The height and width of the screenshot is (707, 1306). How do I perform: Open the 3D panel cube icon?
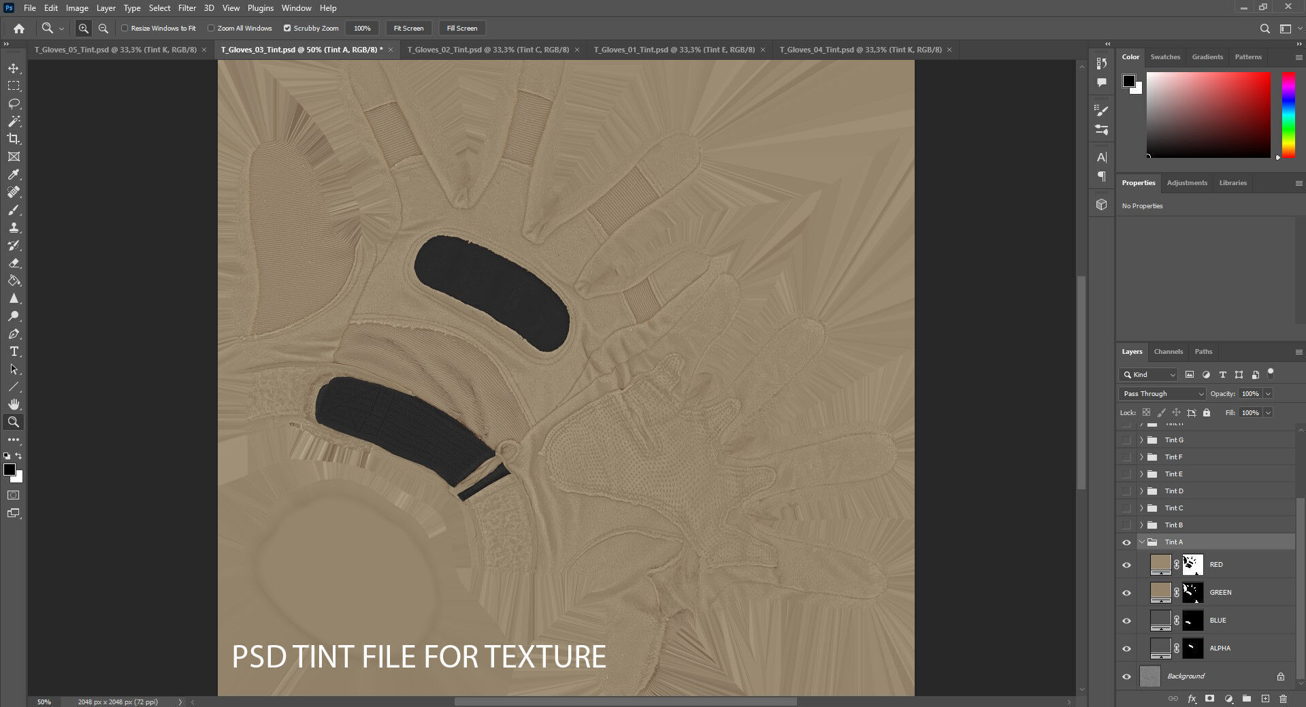coord(1101,204)
